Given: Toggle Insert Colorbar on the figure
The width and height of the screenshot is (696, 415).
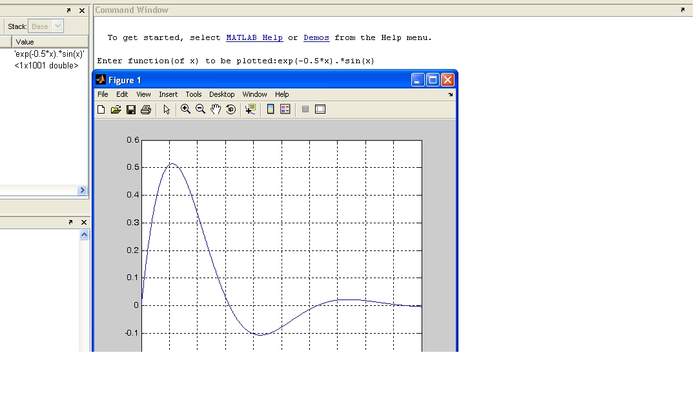Looking at the screenshot, I should pyautogui.click(x=271, y=110).
